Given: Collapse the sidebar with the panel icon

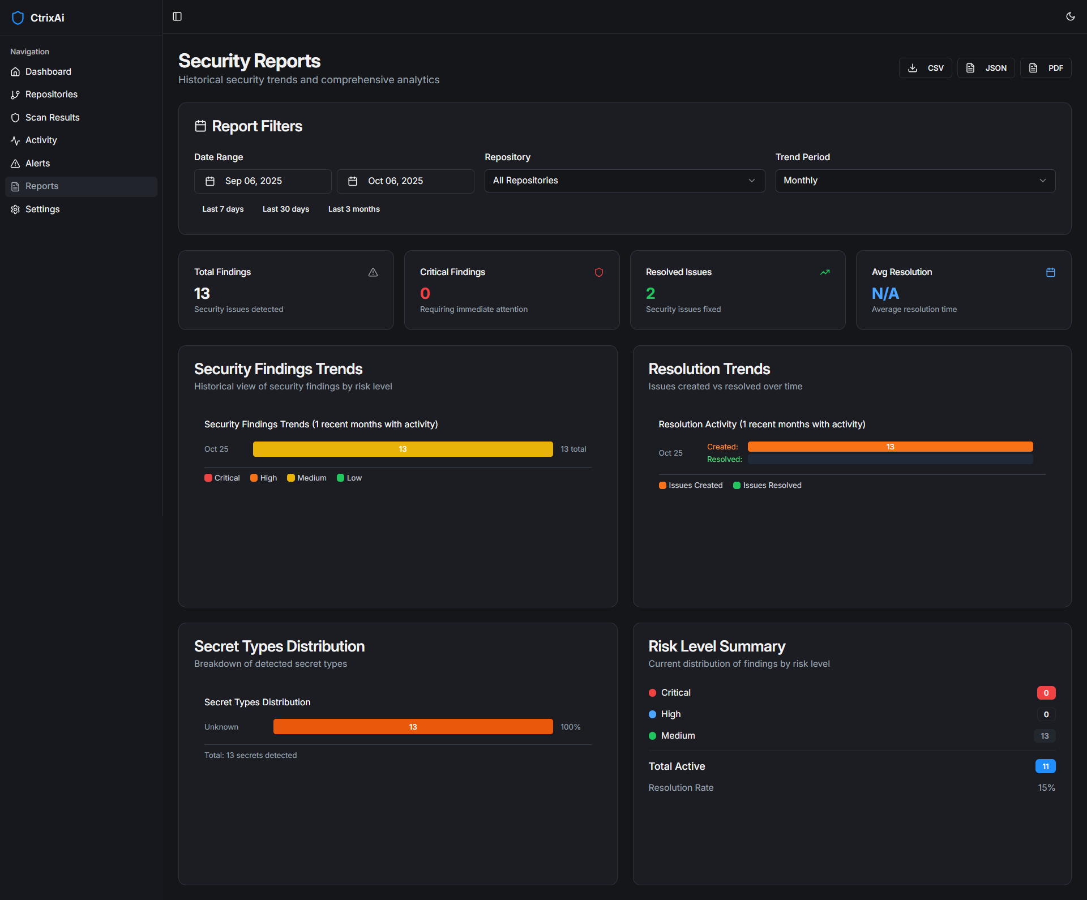Looking at the screenshot, I should click(x=177, y=16).
